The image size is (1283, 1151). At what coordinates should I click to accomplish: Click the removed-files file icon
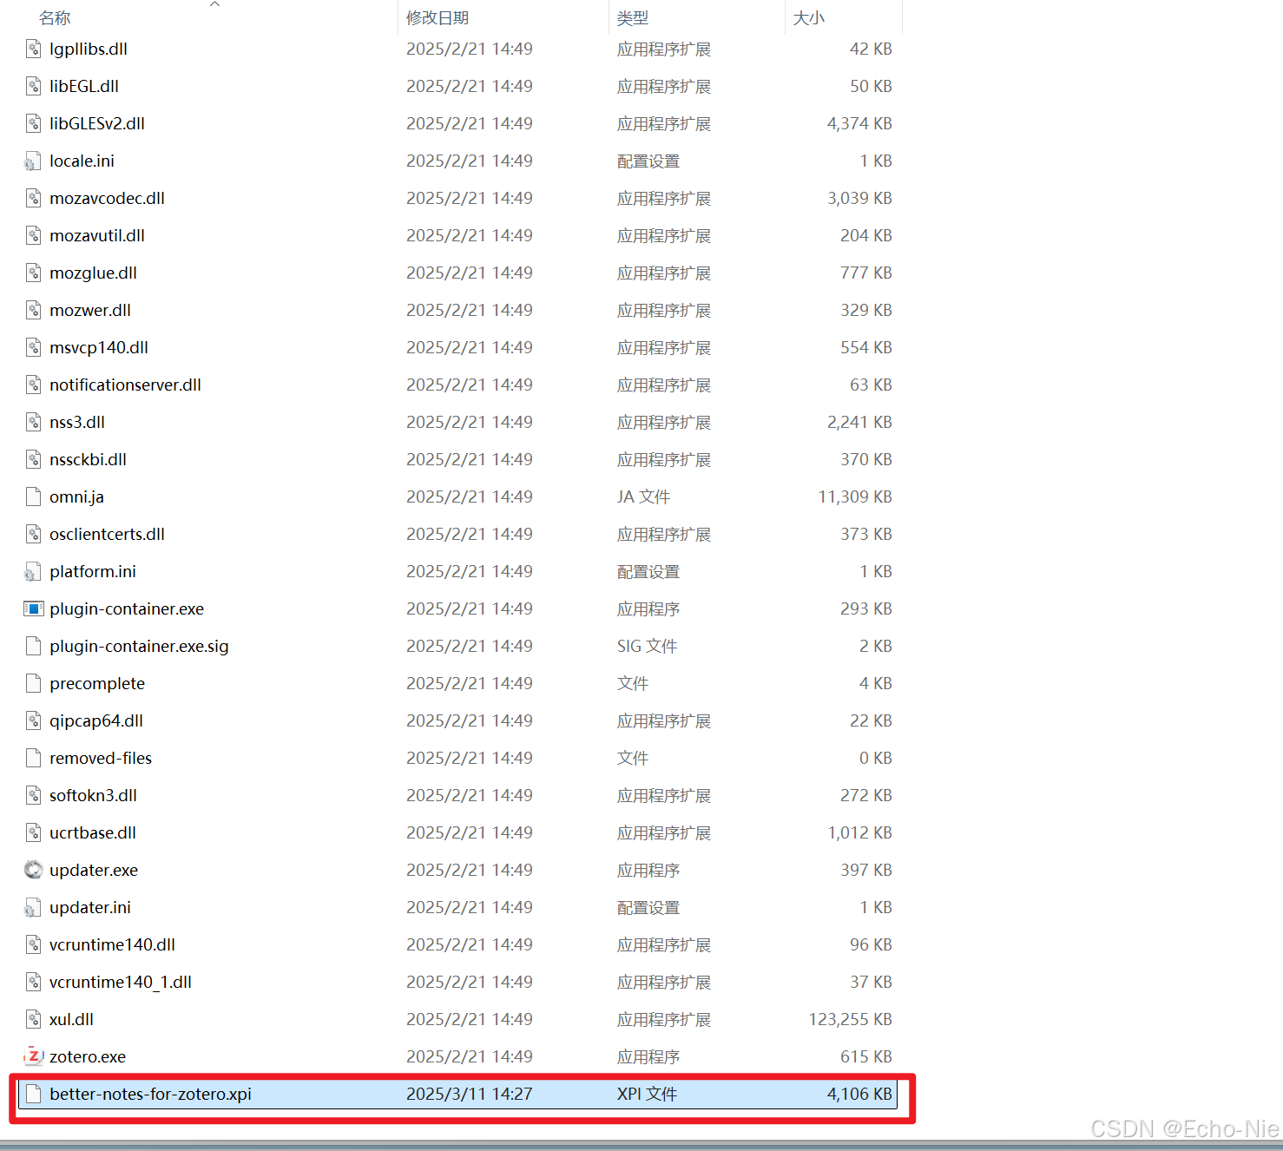(x=33, y=758)
